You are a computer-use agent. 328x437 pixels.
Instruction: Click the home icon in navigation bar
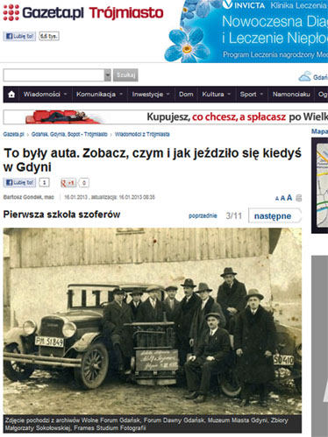pos(11,95)
